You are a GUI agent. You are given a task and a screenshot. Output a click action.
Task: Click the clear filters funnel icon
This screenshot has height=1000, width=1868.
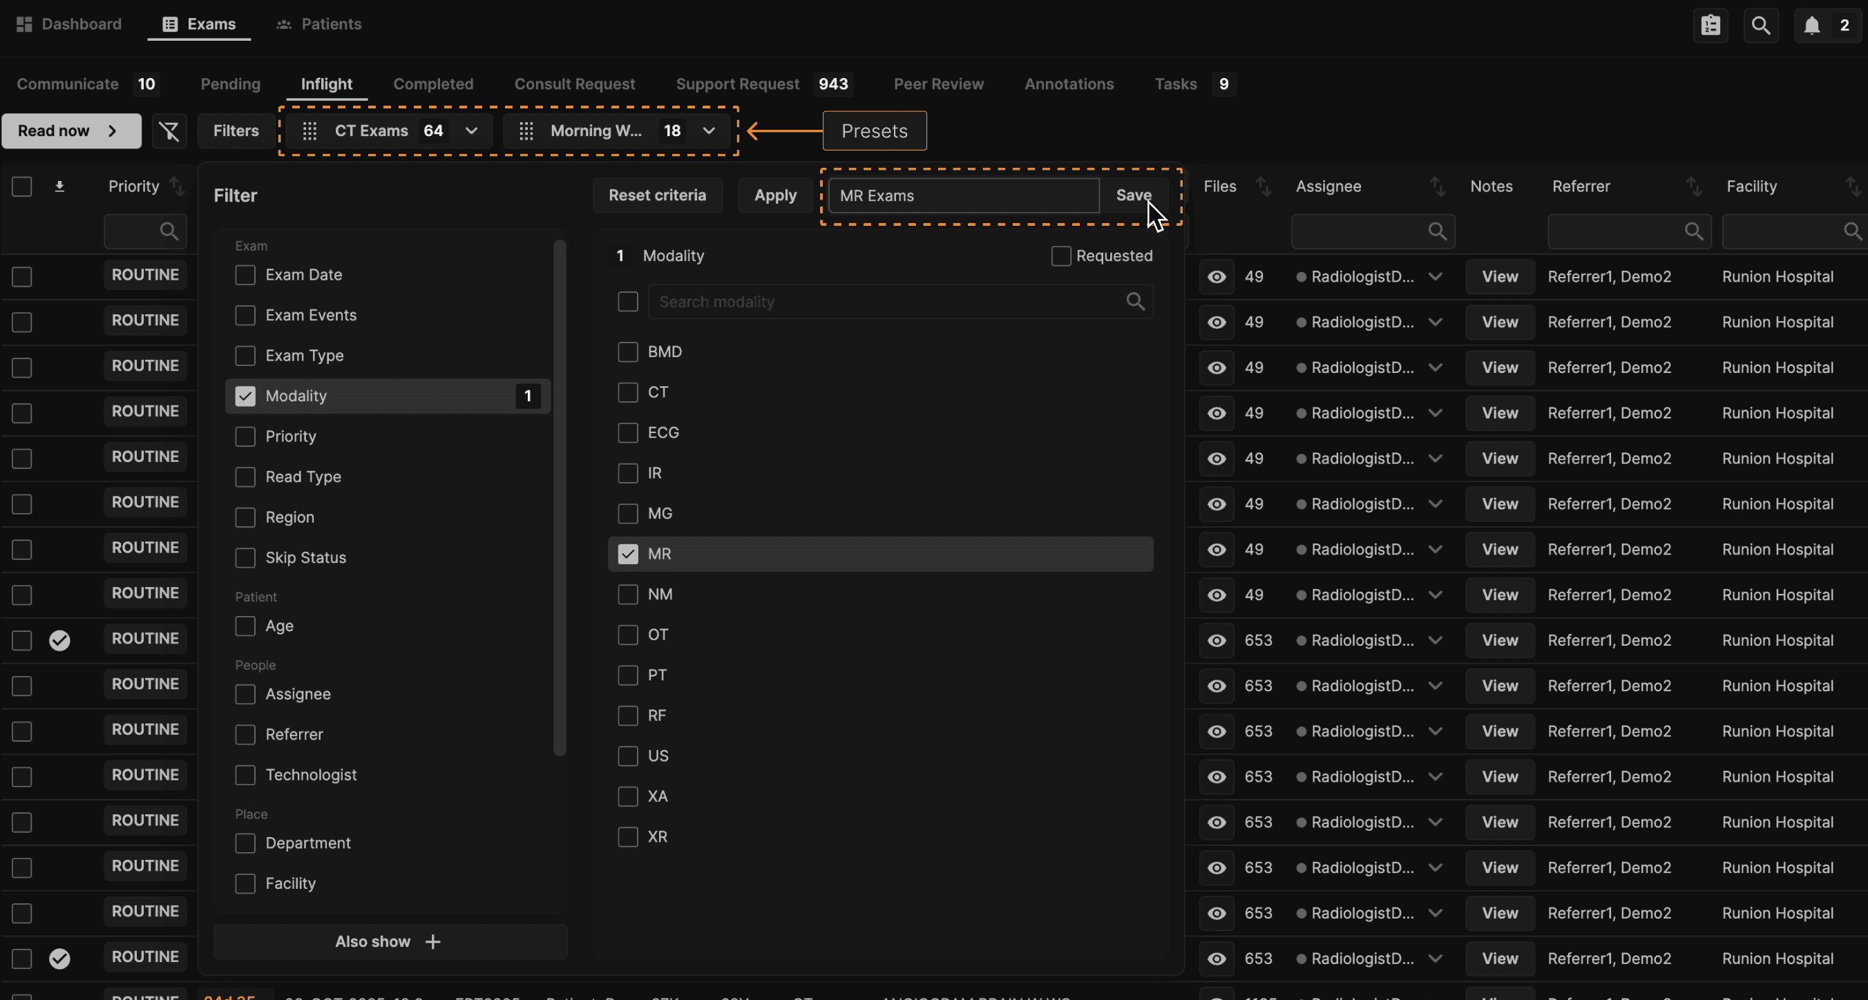tap(169, 131)
